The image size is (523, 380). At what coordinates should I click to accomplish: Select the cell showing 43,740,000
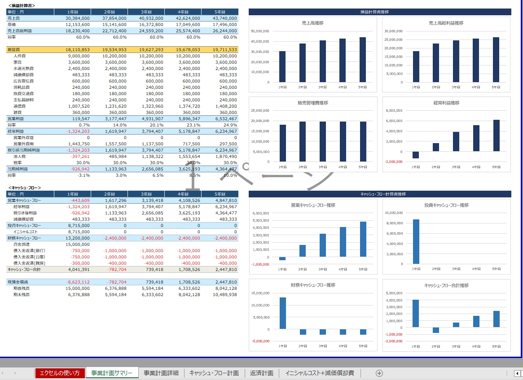pos(220,18)
